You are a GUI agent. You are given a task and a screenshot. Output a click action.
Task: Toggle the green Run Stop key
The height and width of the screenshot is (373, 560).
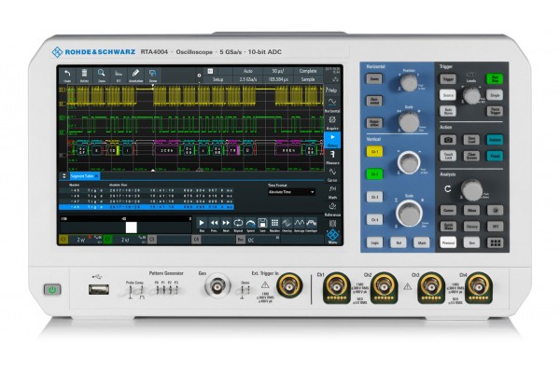[x=495, y=79]
